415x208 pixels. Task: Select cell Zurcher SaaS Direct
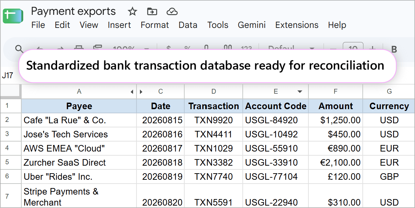[79, 163]
